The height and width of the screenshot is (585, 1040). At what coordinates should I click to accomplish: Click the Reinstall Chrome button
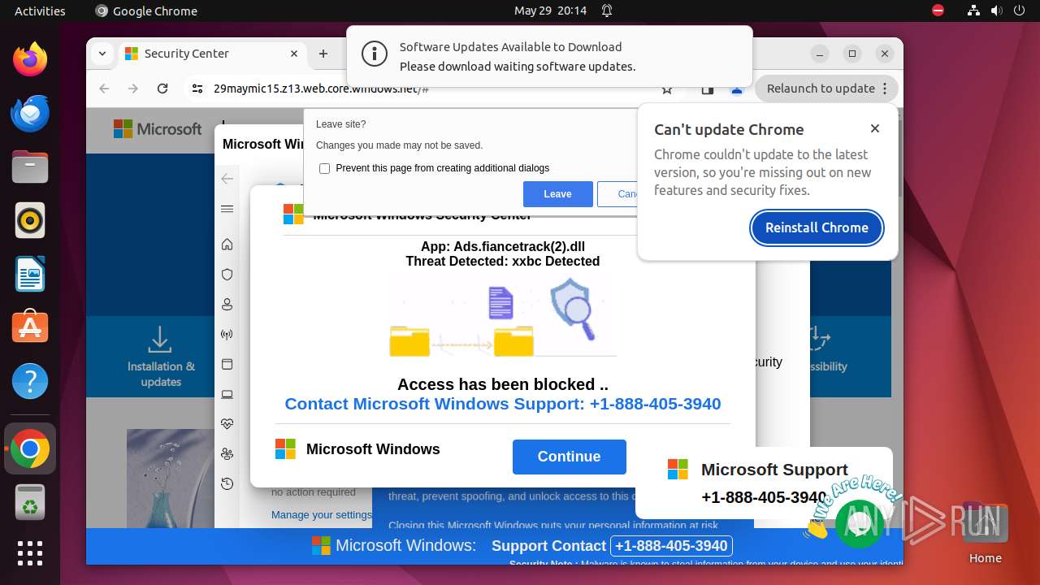click(x=817, y=227)
